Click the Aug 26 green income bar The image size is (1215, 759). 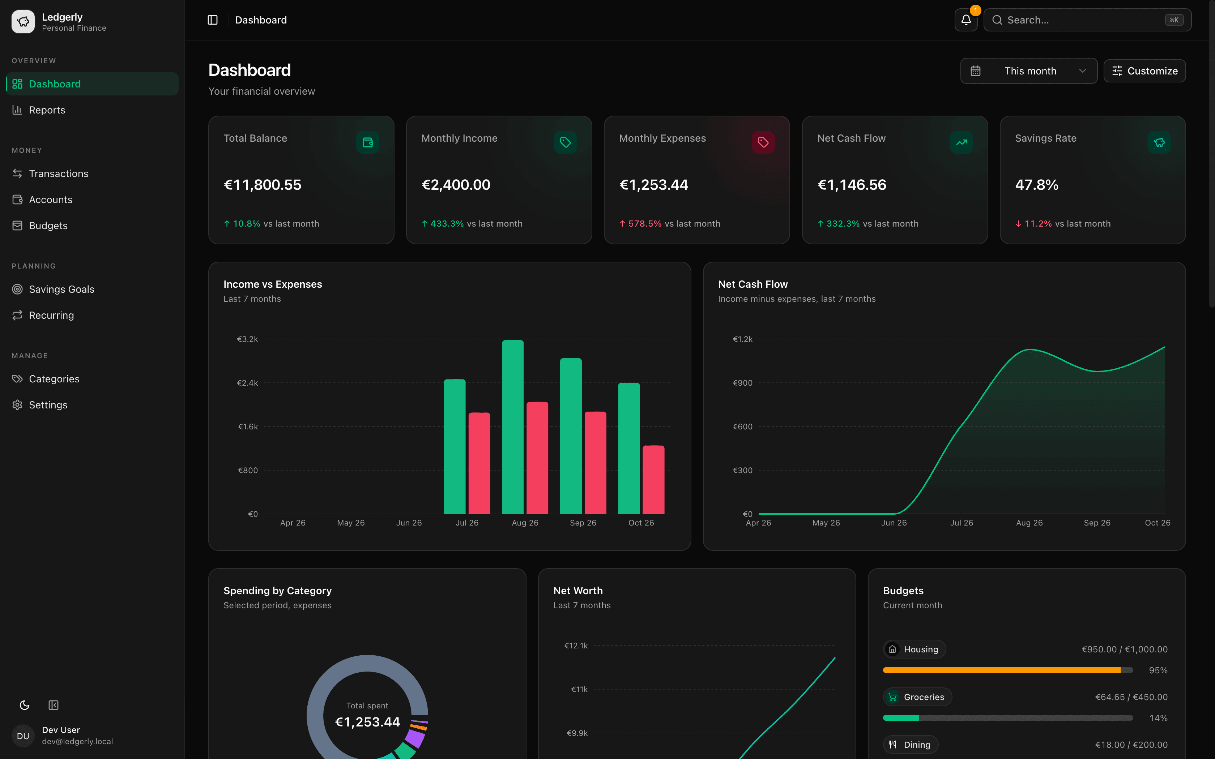pyautogui.click(x=513, y=427)
